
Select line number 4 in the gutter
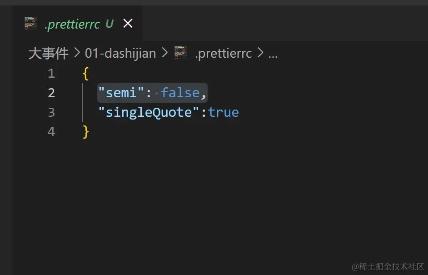click(x=51, y=132)
